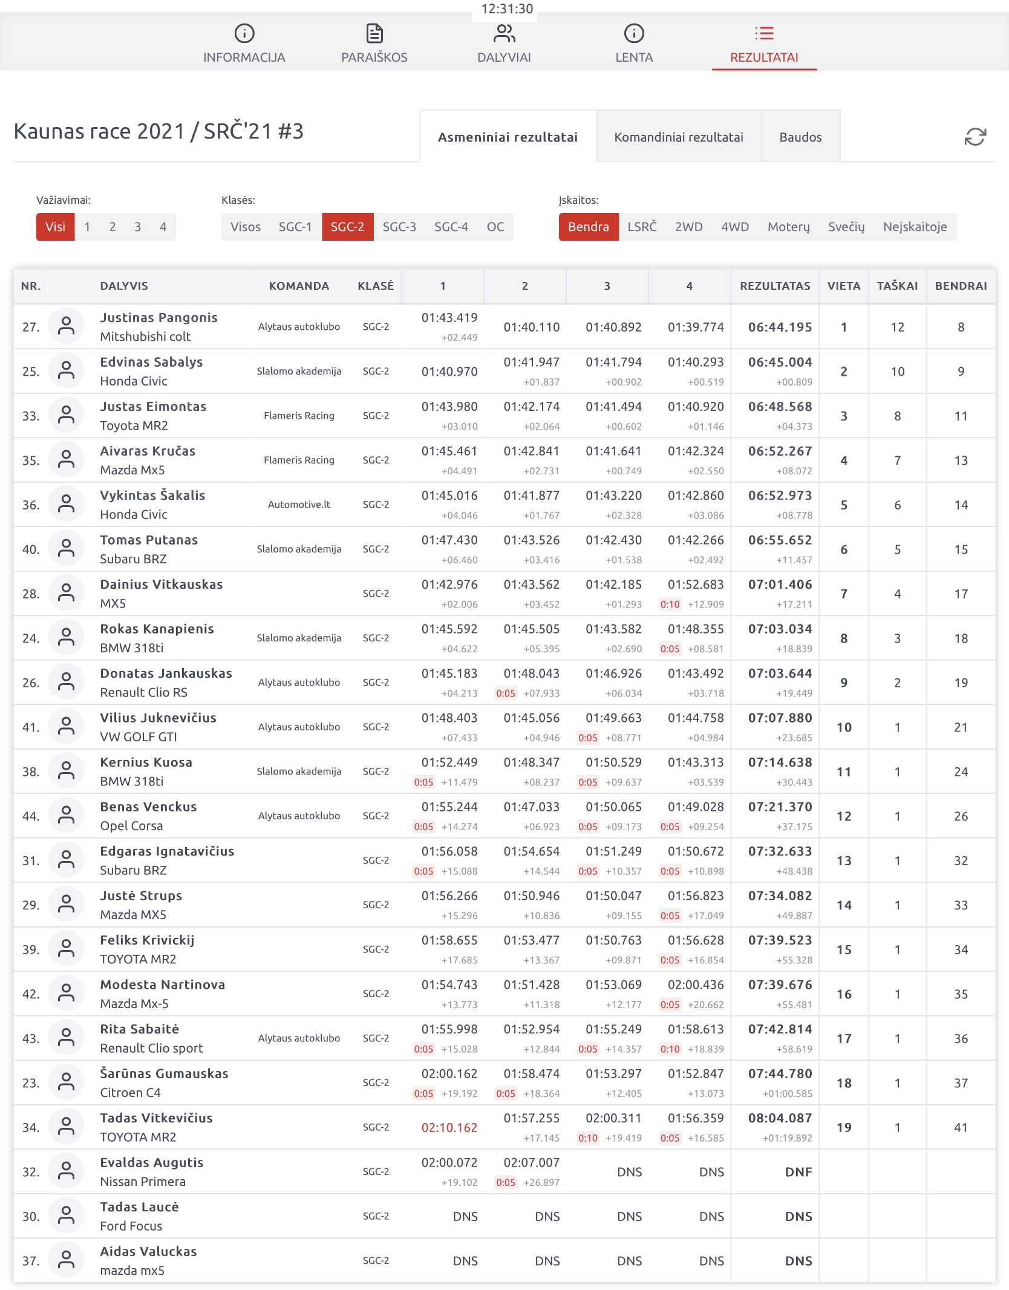This screenshot has width=1009, height=1290.
Task: Open the Dalyviai people icon
Action: pos(504,33)
